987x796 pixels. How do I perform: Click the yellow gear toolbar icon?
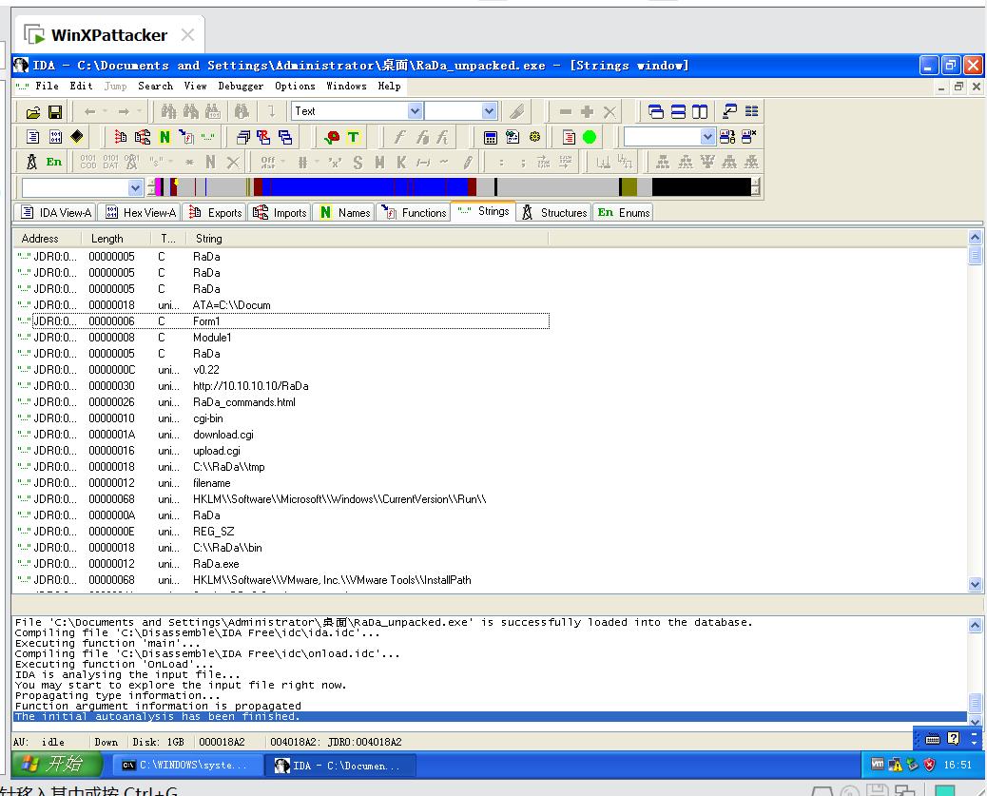pos(535,137)
